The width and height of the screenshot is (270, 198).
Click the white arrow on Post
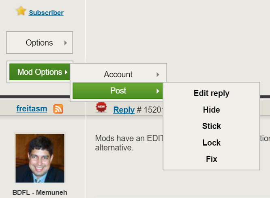(x=158, y=91)
